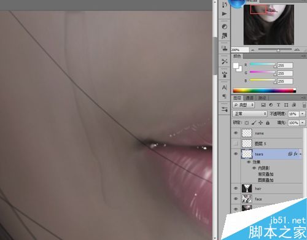
Task: Switch to the 路径 tab
Action: 262,98
